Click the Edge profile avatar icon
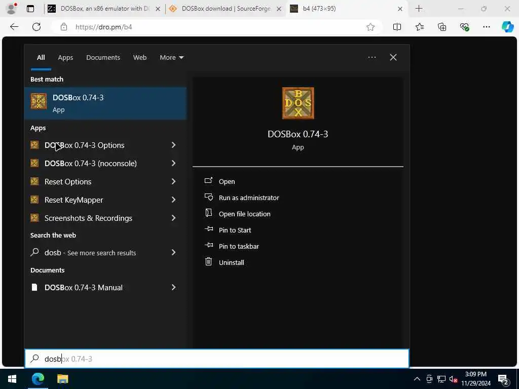Screen dimensions: 519x389 (x=12, y=9)
